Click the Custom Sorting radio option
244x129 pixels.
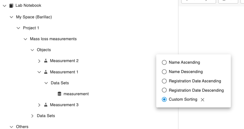tap(164, 99)
